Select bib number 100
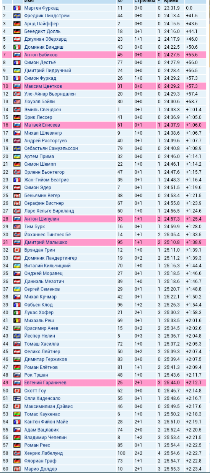 pyautogui.click(x=121, y=453)
